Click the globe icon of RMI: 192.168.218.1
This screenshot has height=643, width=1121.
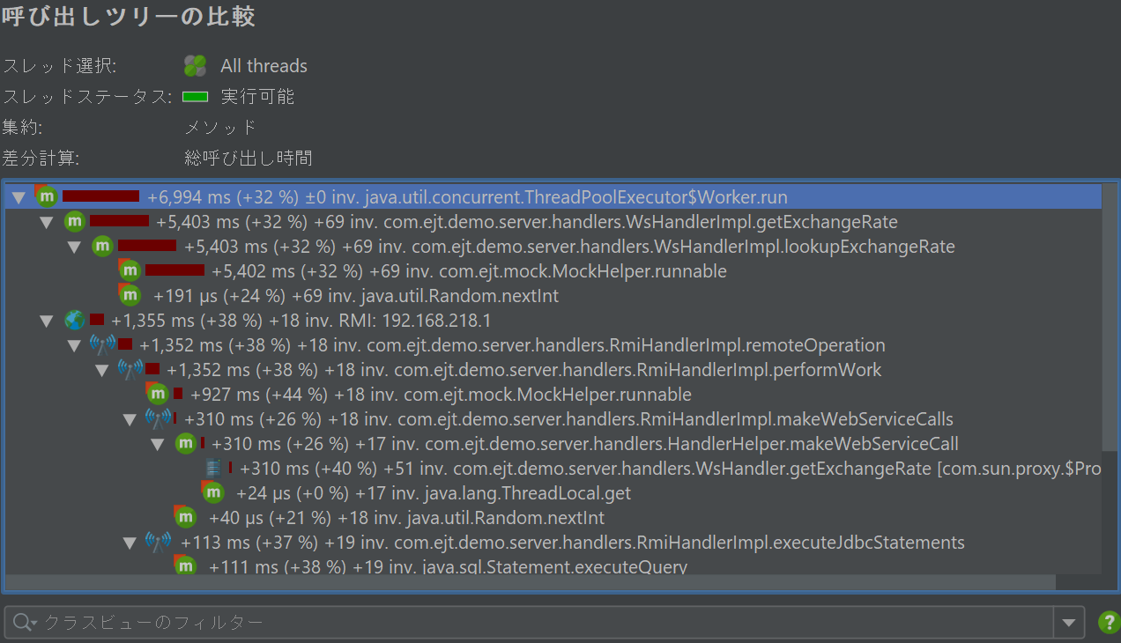(75, 320)
